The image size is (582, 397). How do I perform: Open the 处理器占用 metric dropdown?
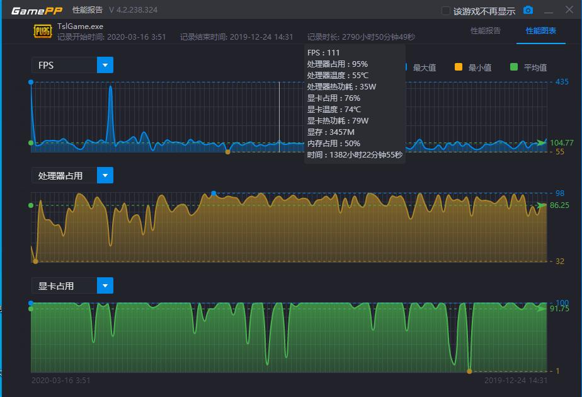[x=106, y=175]
